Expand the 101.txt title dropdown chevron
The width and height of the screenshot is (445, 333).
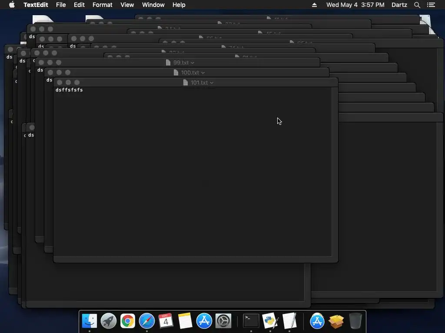tap(212, 83)
